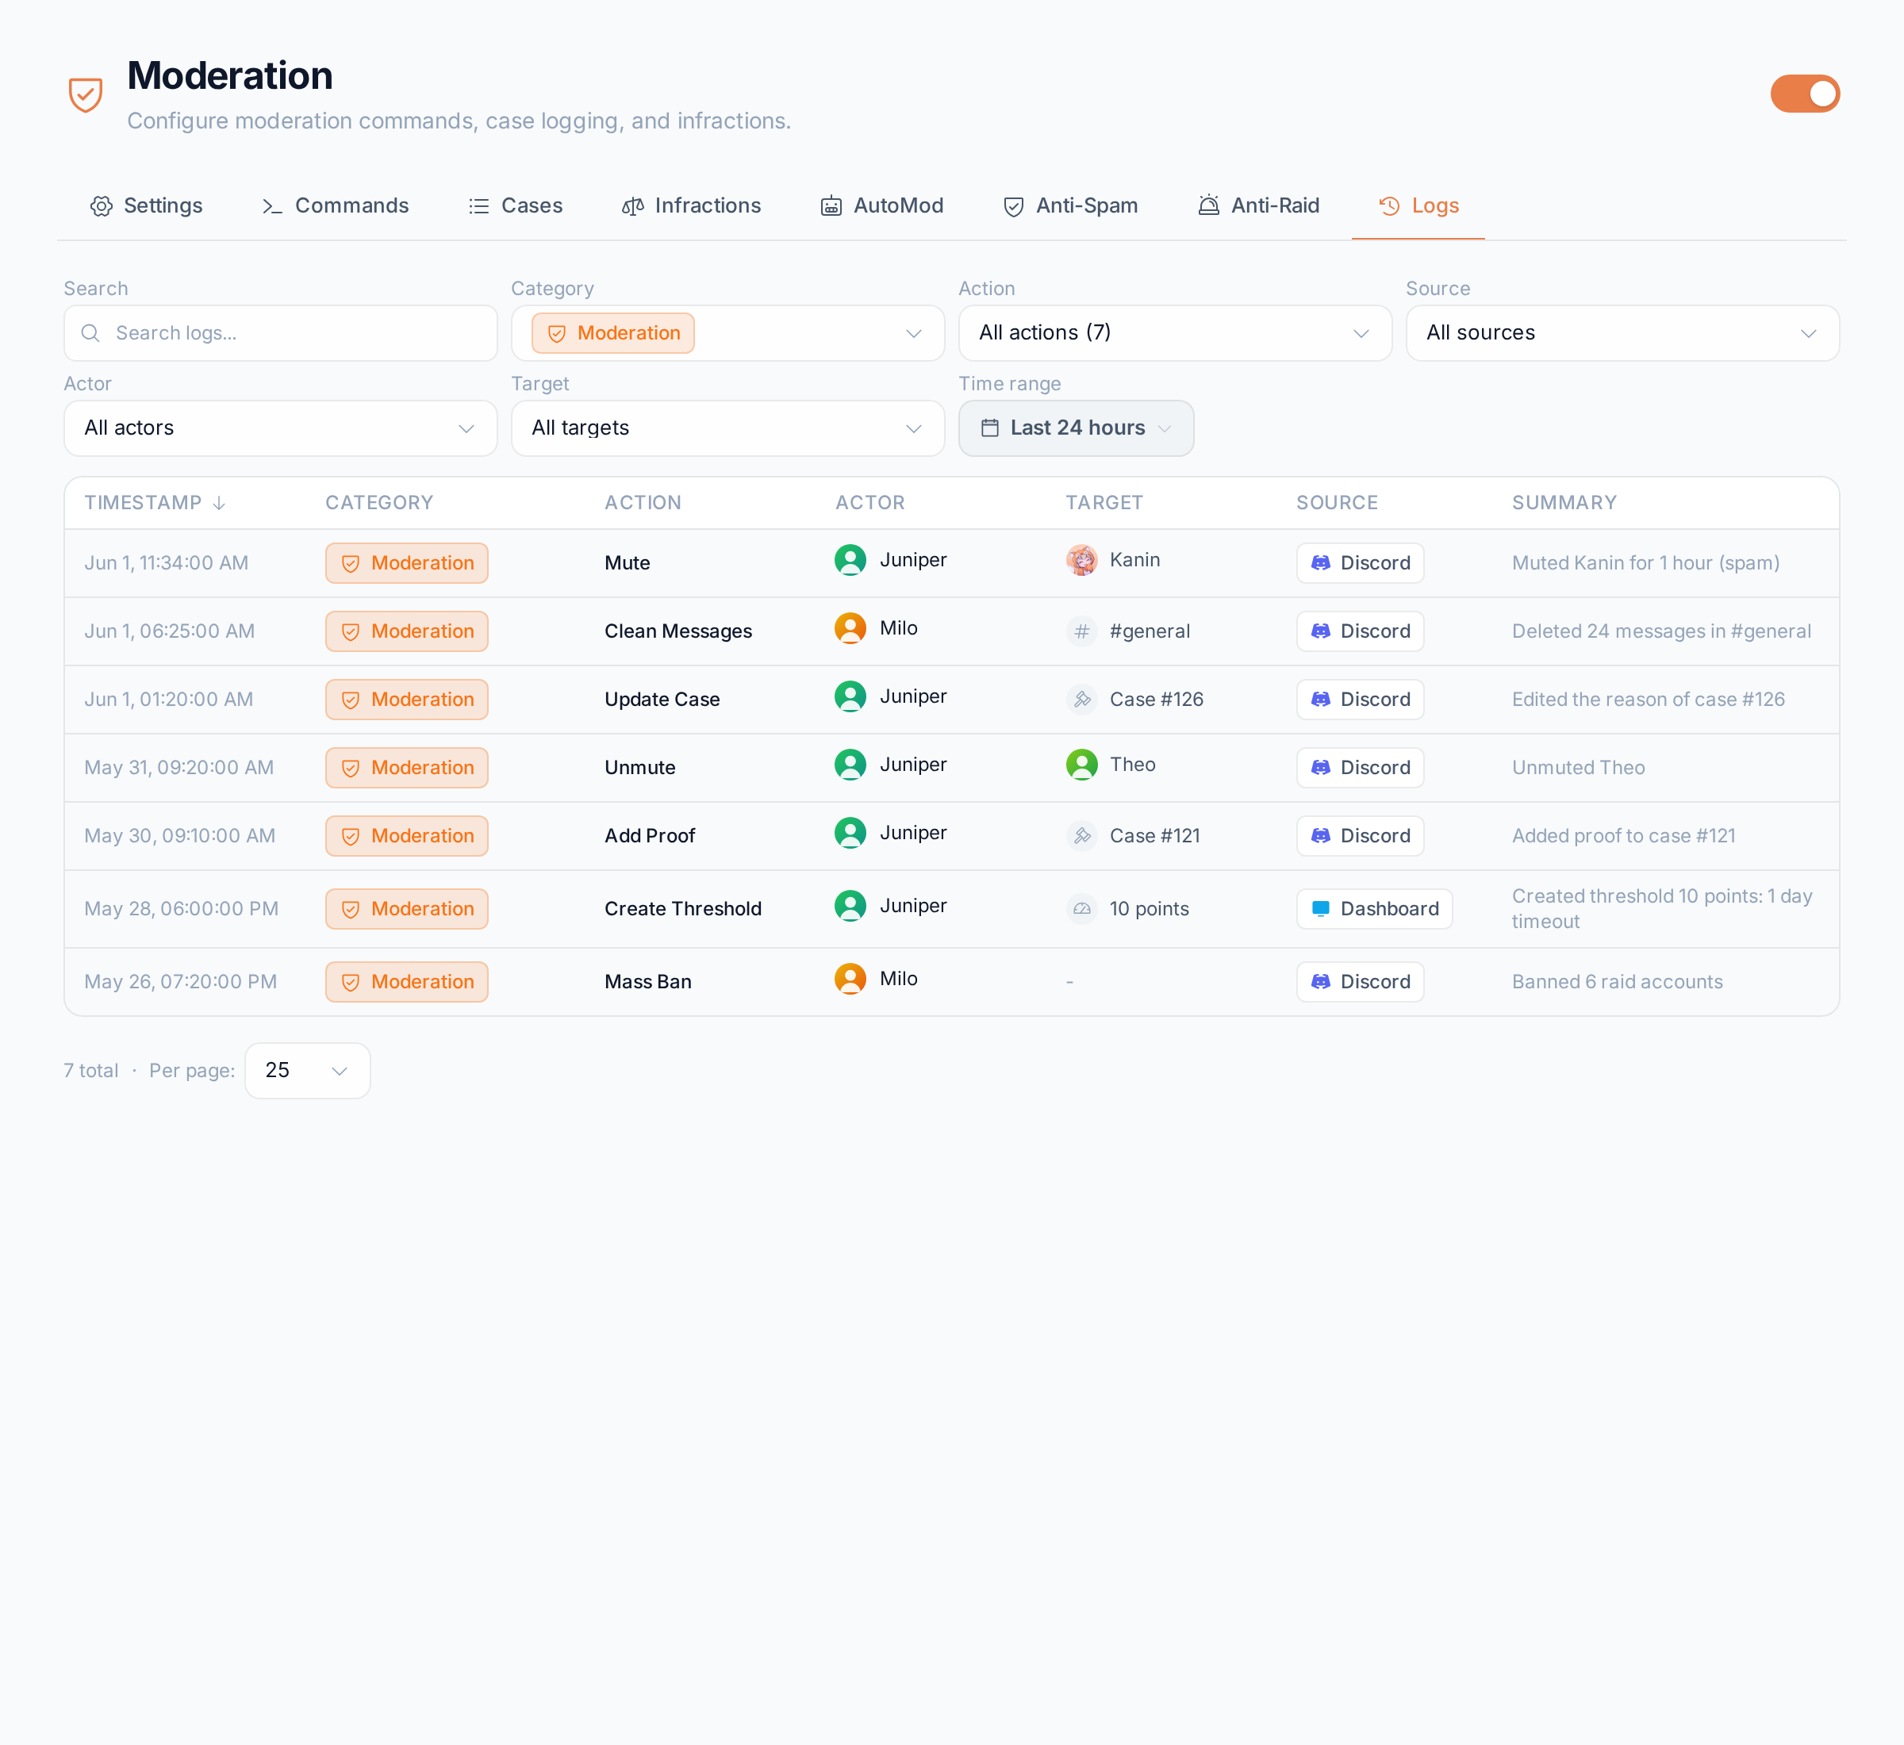The width and height of the screenshot is (1904, 1745).
Task: Expand the Category filter dropdown
Action: [728, 332]
